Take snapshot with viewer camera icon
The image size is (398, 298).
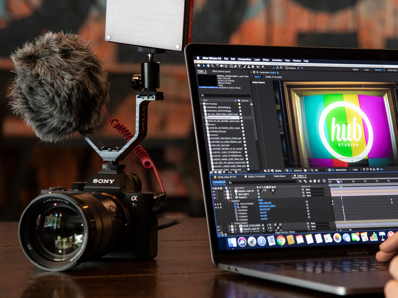click(x=305, y=170)
